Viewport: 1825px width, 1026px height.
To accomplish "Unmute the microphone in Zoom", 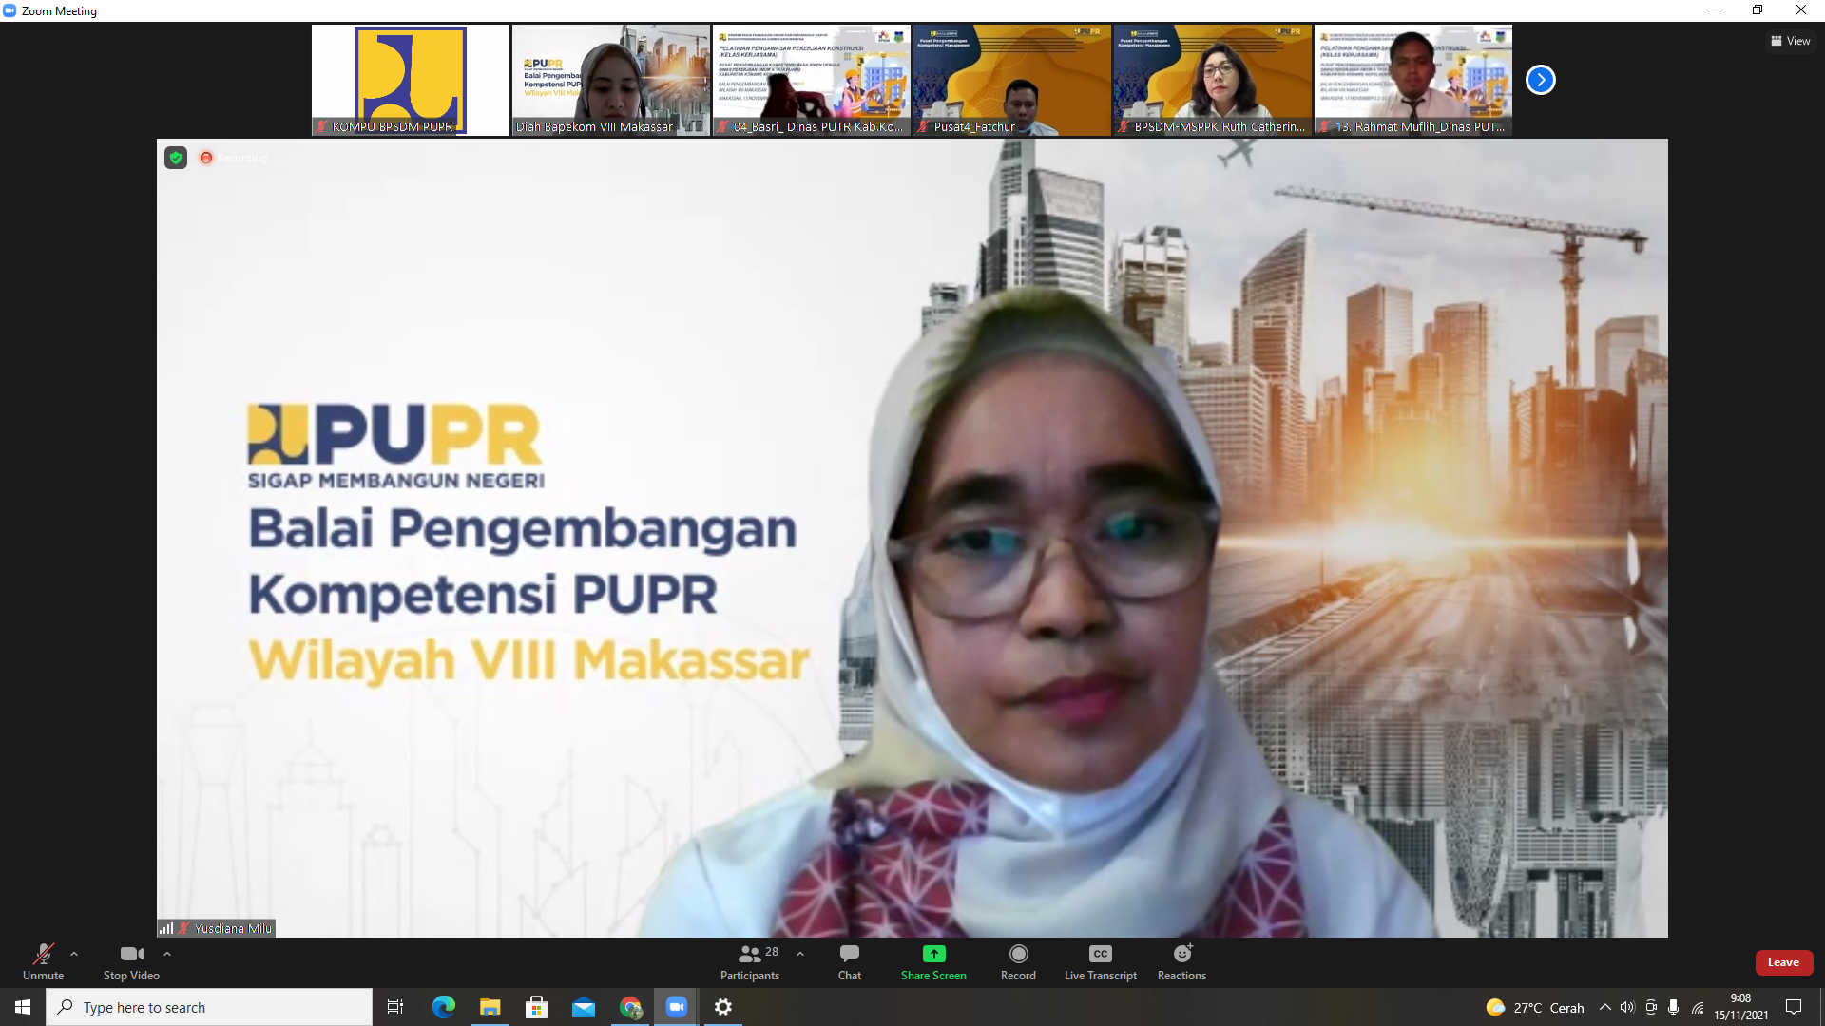I will tap(43, 961).
